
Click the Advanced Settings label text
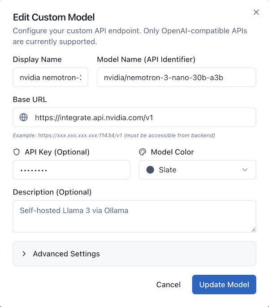tap(66, 254)
